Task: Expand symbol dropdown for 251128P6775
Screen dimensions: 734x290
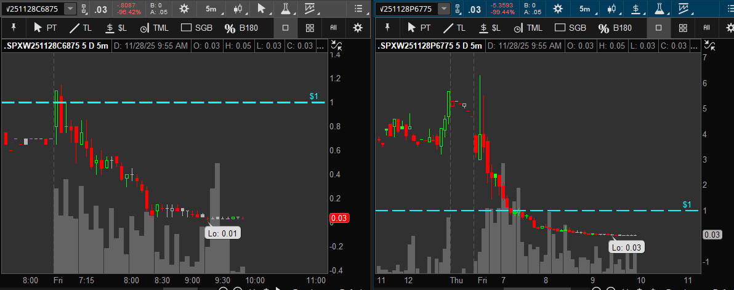Action: (x=443, y=9)
